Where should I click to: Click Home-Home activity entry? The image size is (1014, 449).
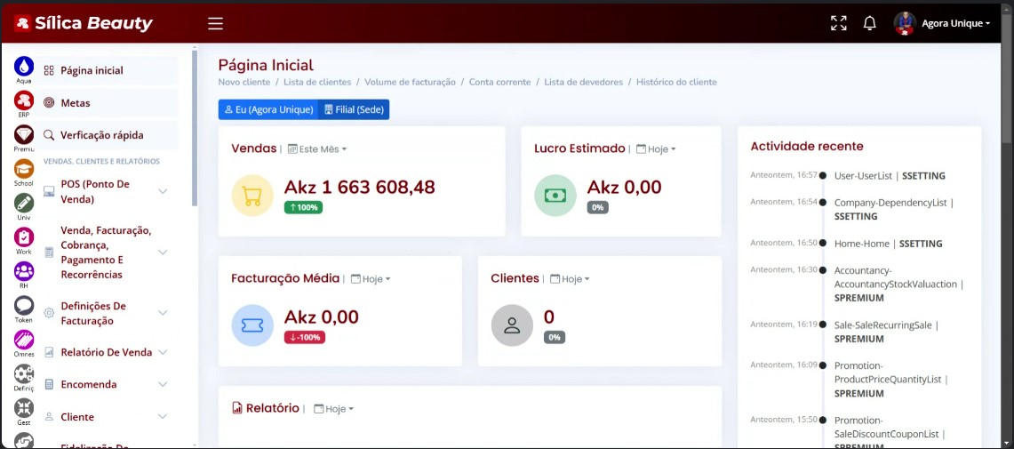coord(889,244)
